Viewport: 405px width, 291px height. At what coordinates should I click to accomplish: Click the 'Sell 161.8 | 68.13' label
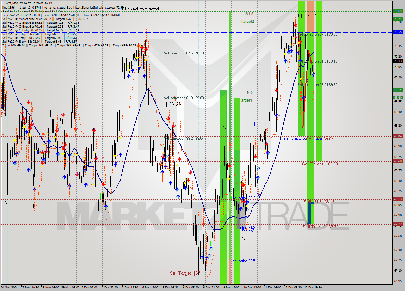tap(319, 202)
